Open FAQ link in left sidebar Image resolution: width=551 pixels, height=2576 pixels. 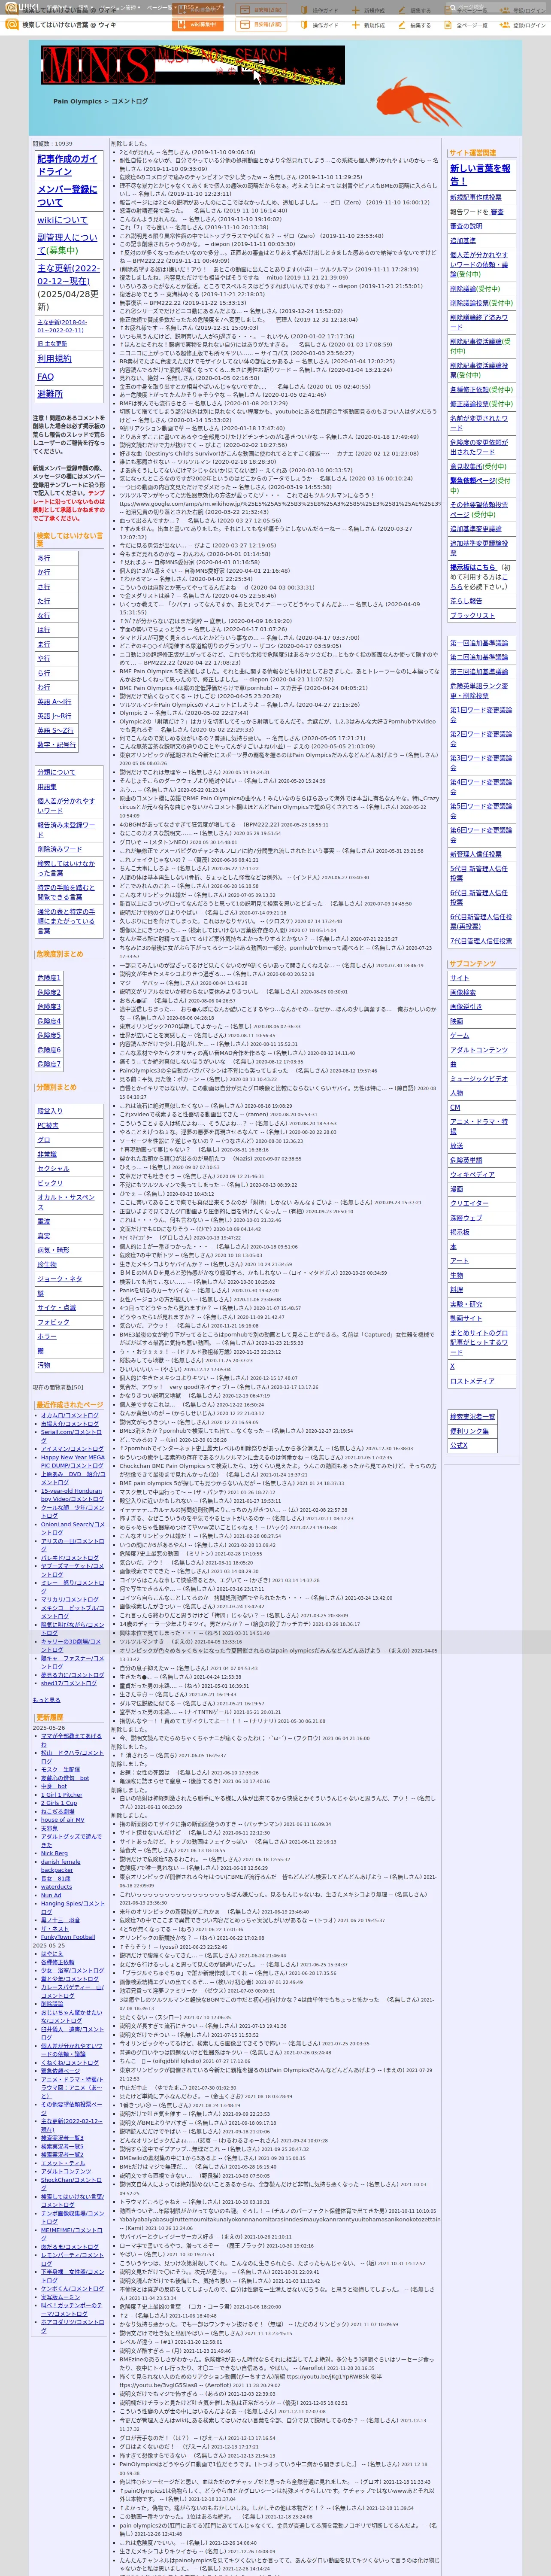46,376
